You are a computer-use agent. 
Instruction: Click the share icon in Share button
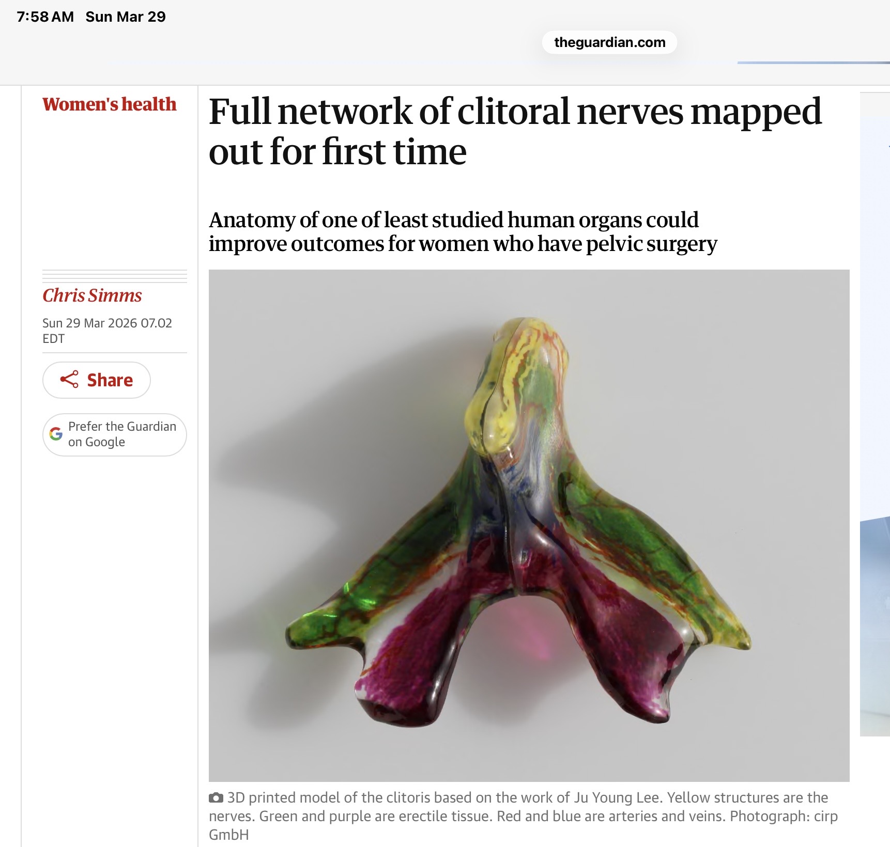(x=69, y=380)
